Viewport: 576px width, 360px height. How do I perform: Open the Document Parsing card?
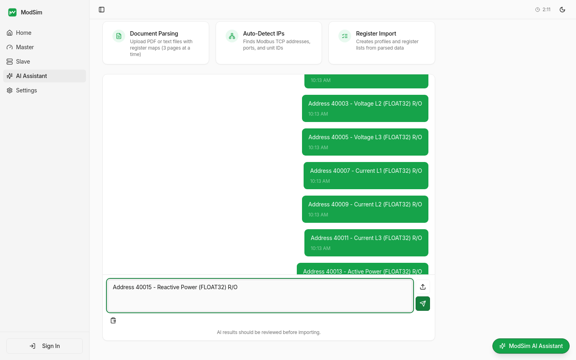(156, 43)
